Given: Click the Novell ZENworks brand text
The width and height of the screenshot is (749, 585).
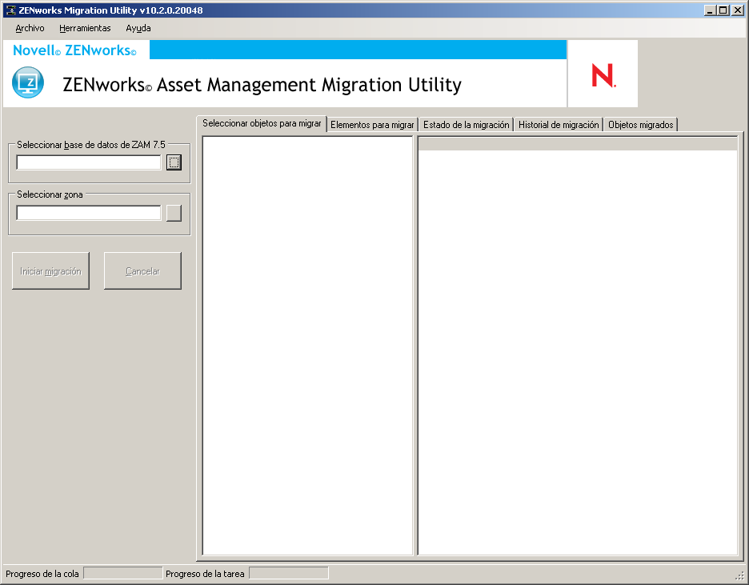Looking at the screenshot, I should tap(74, 50).
